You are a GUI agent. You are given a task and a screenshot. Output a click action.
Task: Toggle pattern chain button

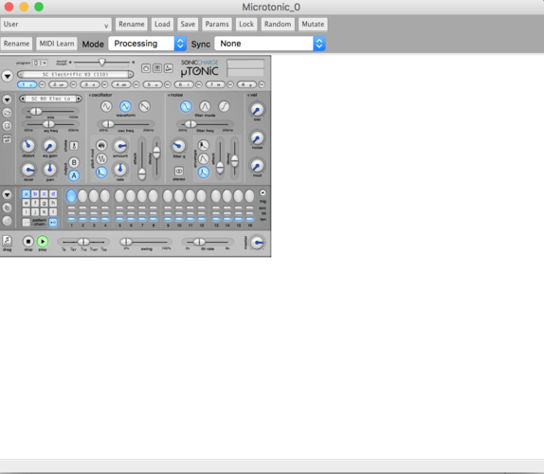coord(53,222)
